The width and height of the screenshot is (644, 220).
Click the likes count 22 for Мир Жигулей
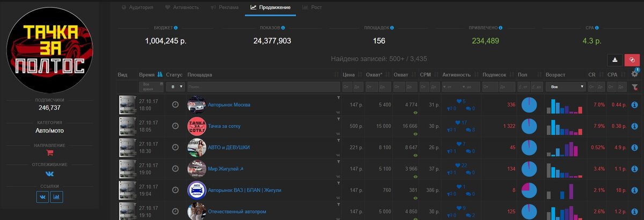click(x=460, y=165)
